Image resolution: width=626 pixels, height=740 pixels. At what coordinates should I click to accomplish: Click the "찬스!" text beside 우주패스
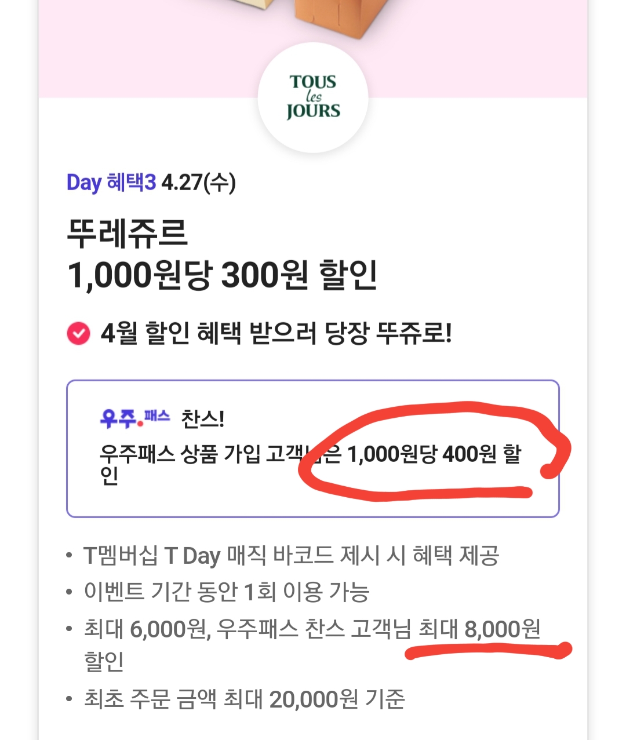pyautogui.click(x=203, y=418)
